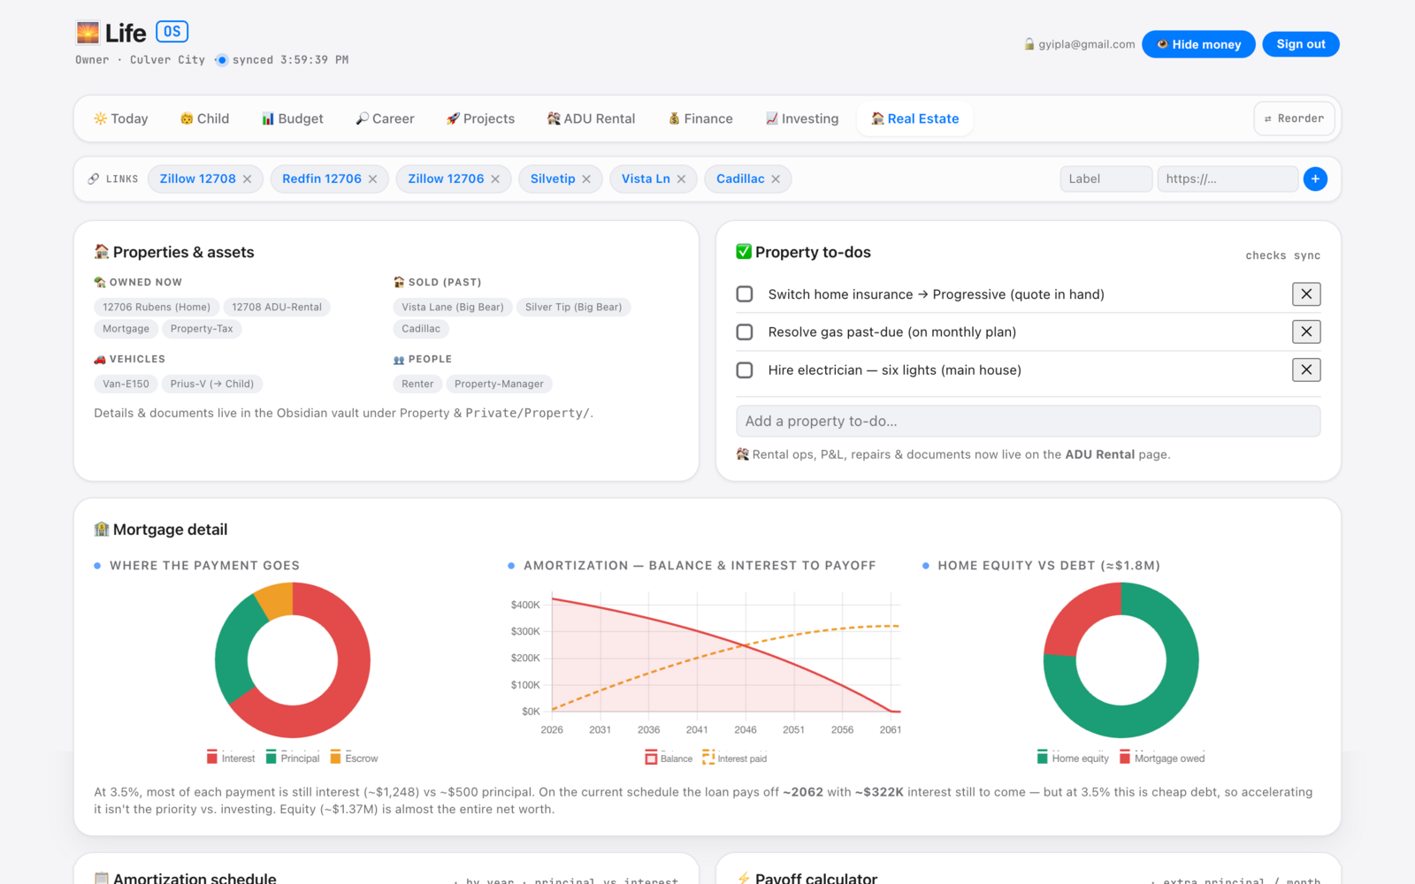Toggle Principal legend in payment chart
The image size is (1415, 884).
(293, 758)
